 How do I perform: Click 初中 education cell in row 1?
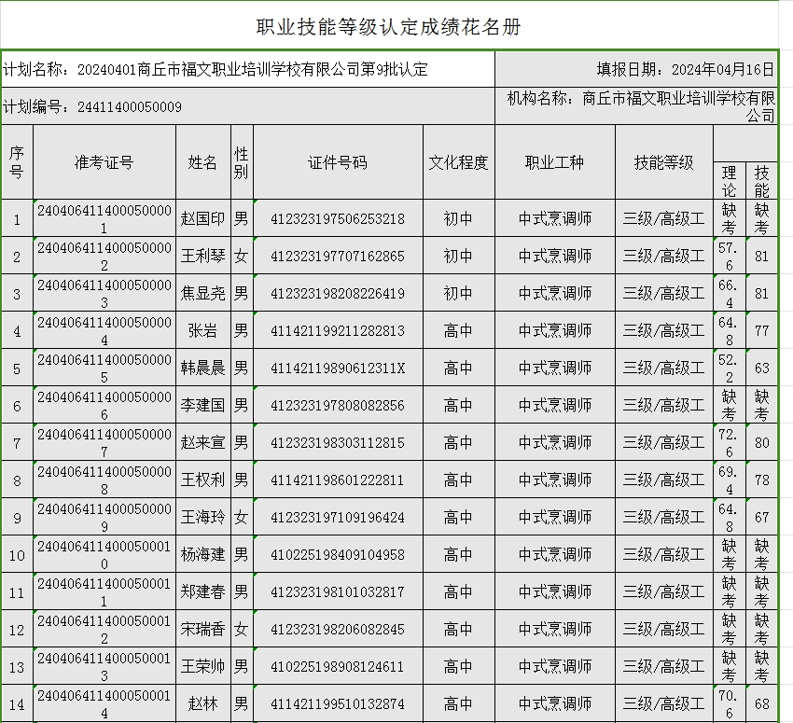coord(458,218)
